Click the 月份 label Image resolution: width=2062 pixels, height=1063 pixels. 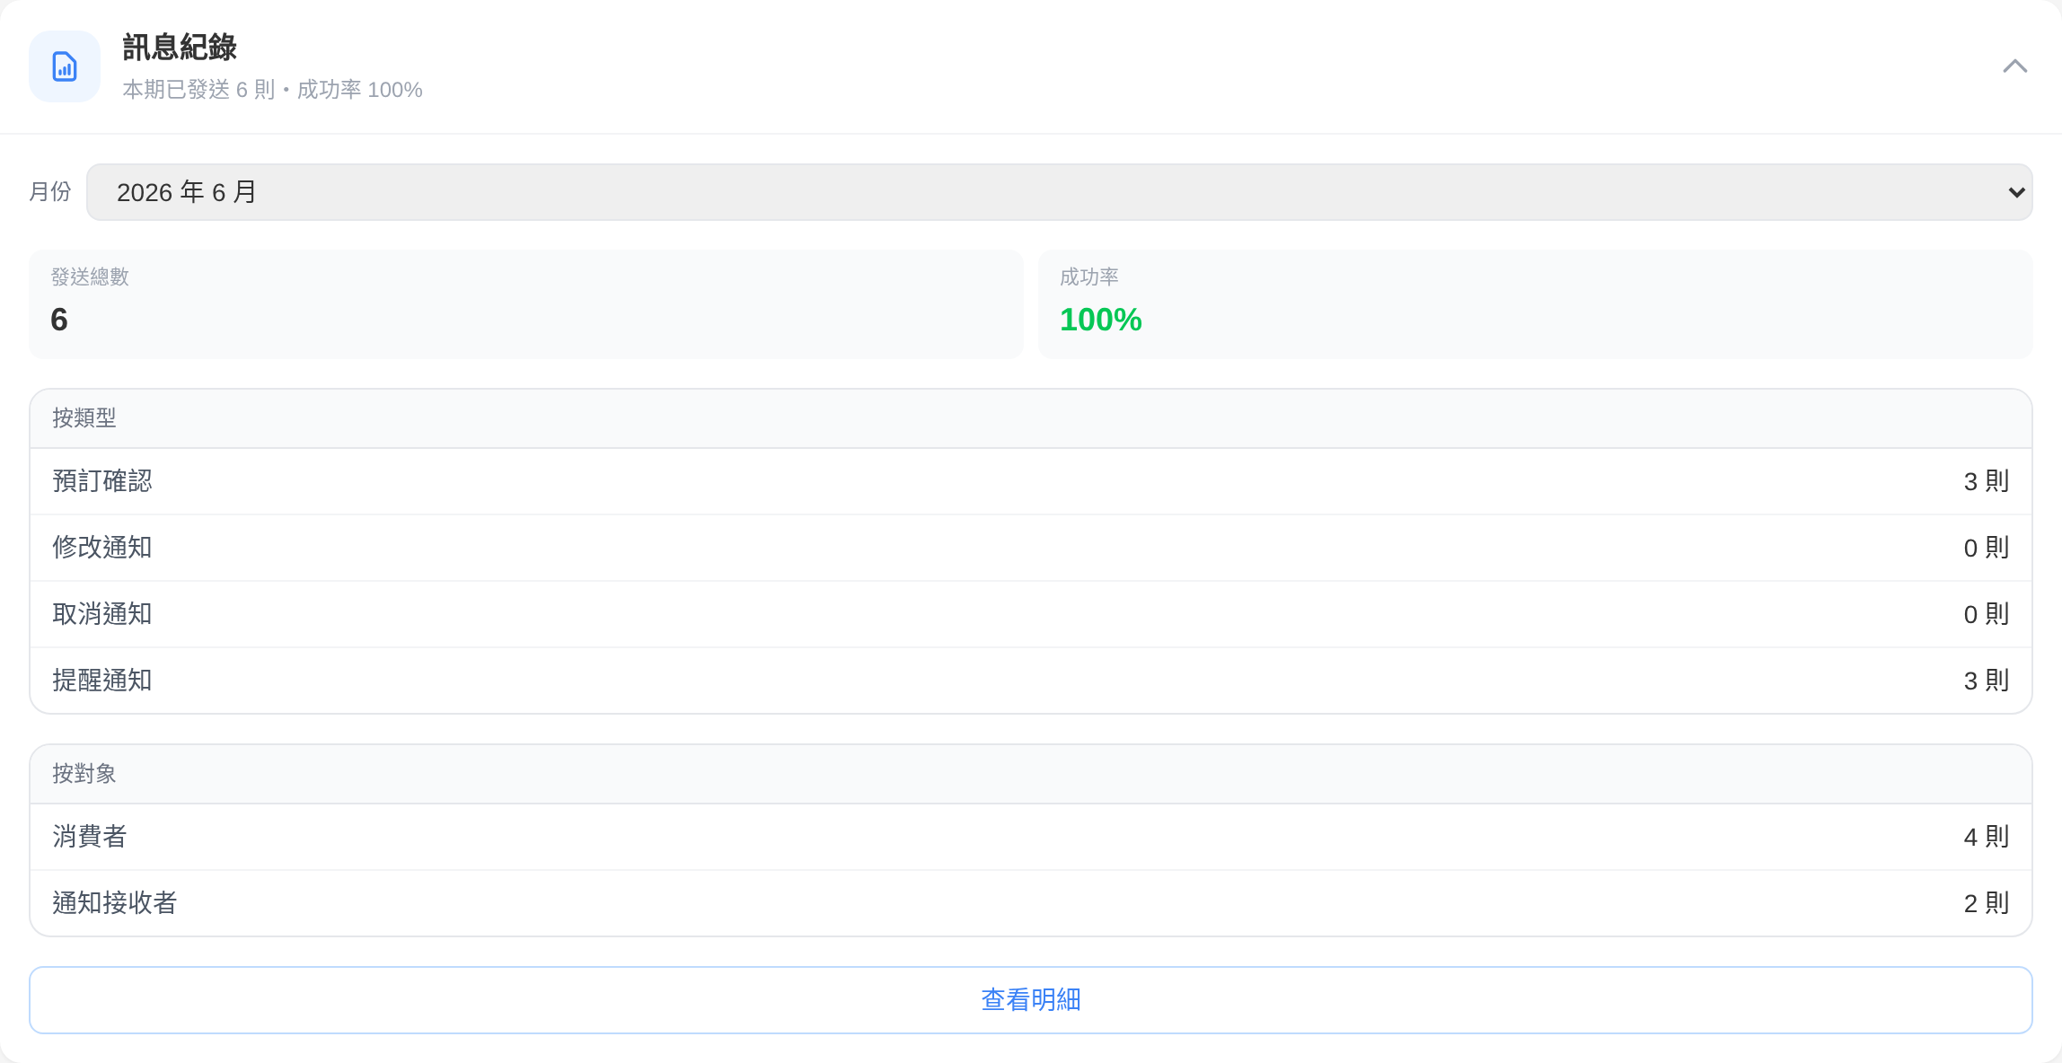point(50,191)
